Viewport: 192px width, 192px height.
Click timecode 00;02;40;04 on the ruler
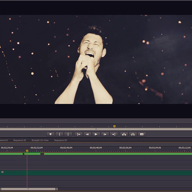pos(66,148)
